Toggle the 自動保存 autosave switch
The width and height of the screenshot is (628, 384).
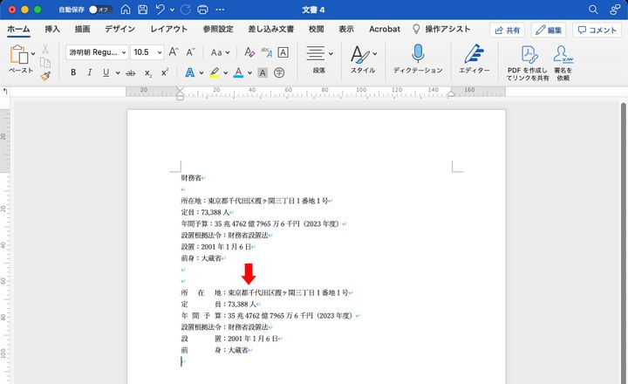[100, 10]
